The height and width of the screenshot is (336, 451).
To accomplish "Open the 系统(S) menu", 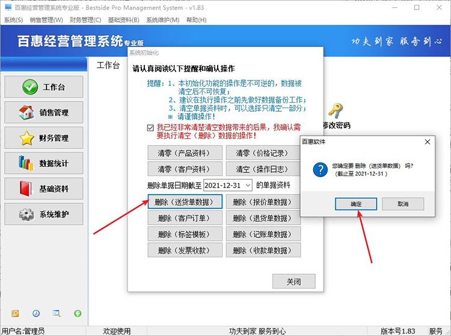I will pos(13,20).
